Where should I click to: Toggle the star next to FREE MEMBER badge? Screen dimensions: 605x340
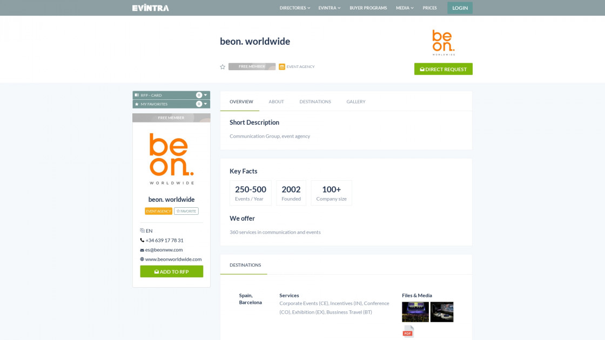(222, 66)
